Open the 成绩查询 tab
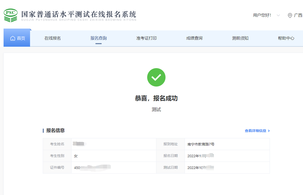303x195 pixels. pos(194,38)
